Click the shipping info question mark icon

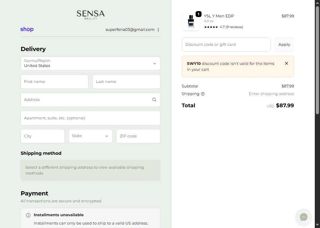coord(203,94)
